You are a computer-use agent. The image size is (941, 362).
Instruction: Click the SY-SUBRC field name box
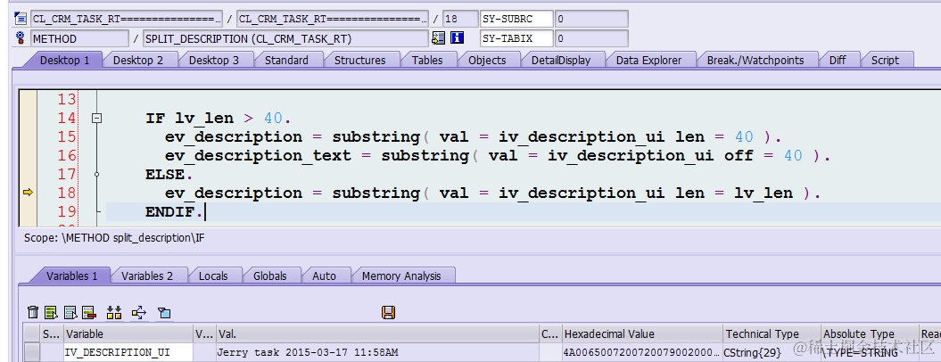pos(516,19)
